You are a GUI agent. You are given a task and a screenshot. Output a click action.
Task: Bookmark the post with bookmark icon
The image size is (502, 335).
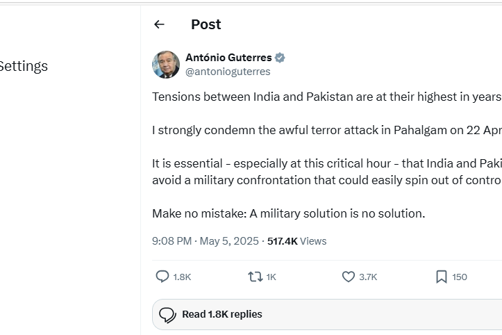pos(442,277)
